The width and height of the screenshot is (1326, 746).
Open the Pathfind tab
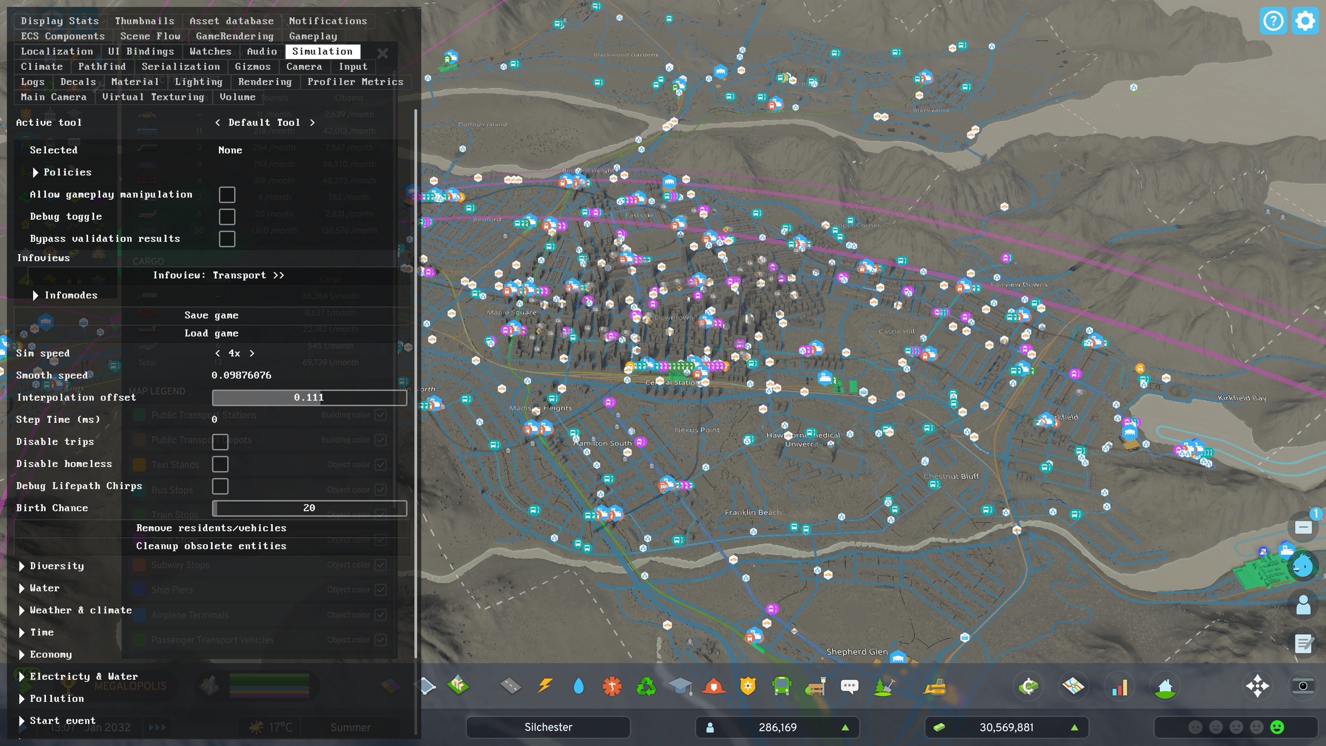click(x=102, y=66)
